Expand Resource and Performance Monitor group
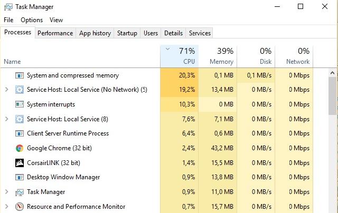This screenshot has width=338, height=213. [7, 207]
